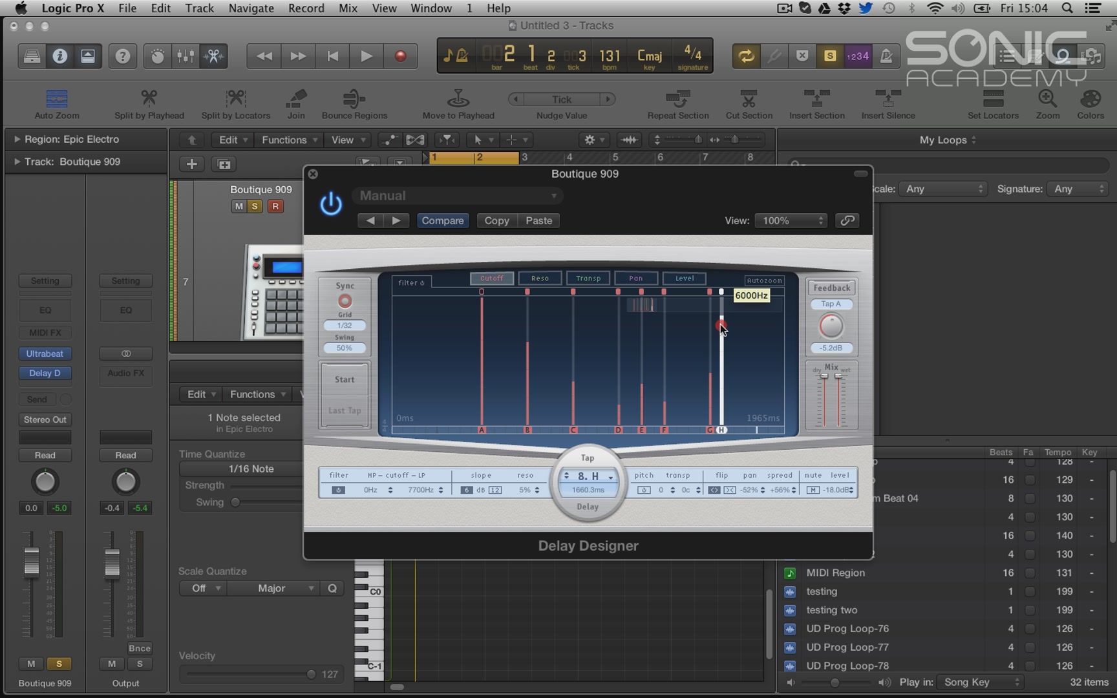Open Scale Quantize Major dropdown
This screenshot has height=698, width=1117.
click(272, 588)
